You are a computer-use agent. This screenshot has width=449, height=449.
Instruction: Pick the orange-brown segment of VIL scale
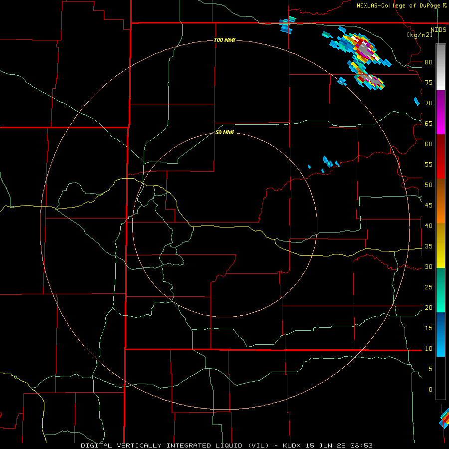pyautogui.click(x=441, y=201)
